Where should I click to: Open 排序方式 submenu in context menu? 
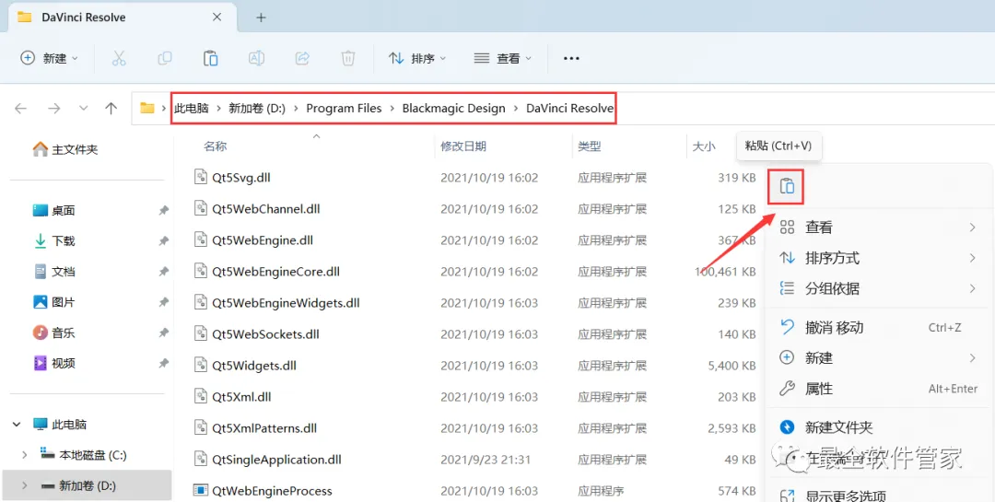[x=880, y=258]
